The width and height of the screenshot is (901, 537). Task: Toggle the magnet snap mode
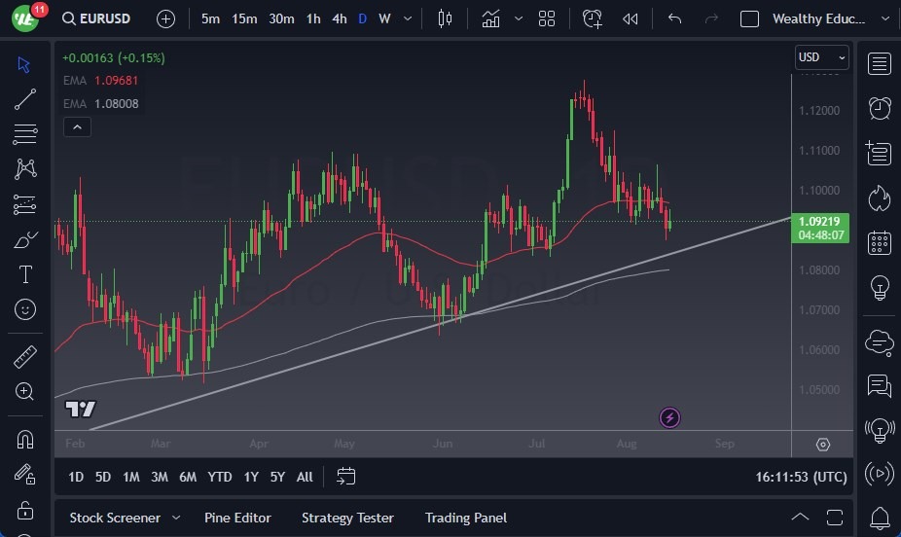25,439
